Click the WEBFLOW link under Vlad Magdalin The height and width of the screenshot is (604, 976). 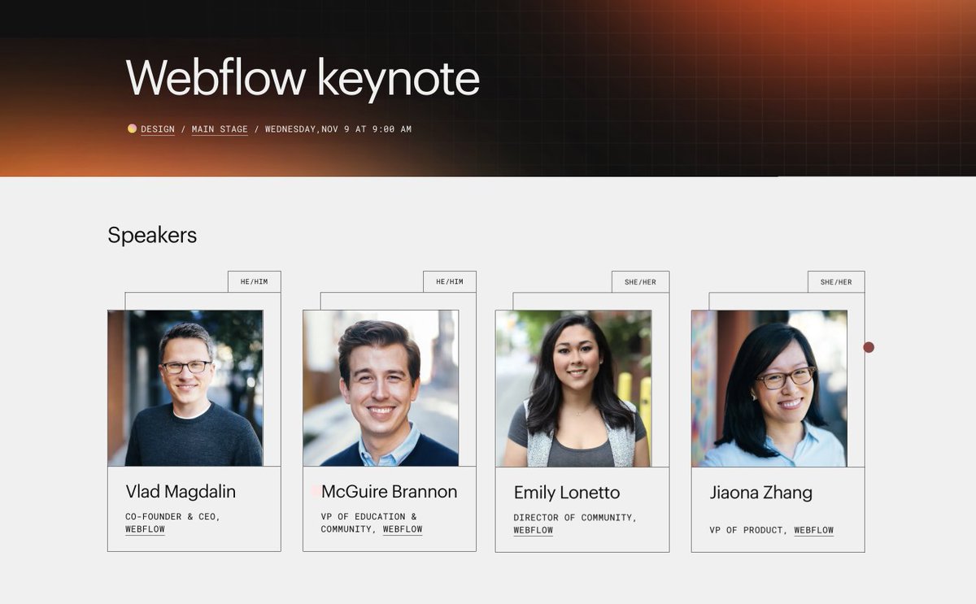click(144, 529)
